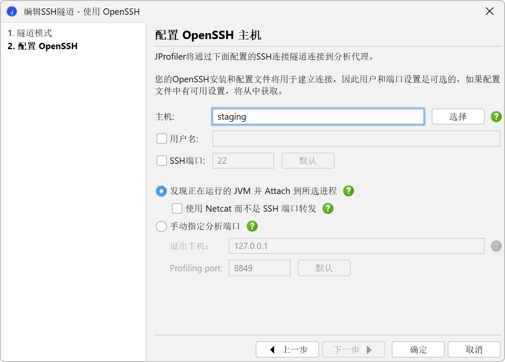The width and height of the screenshot is (505, 362).
Task: Click the text JProfiler将通过下面配置的SSH连接隧道
Action: [x=264, y=57]
